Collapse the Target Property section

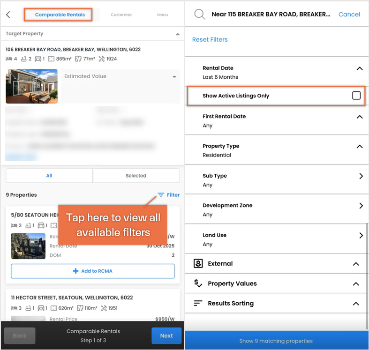[178, 34]
